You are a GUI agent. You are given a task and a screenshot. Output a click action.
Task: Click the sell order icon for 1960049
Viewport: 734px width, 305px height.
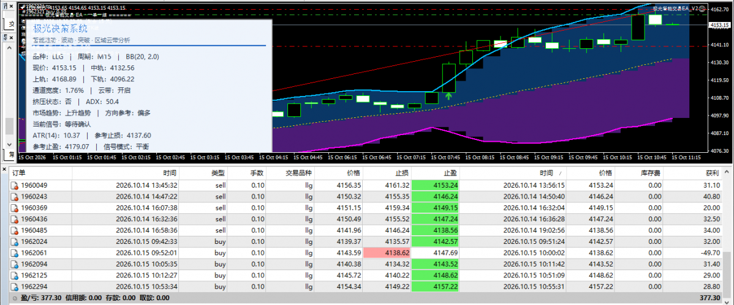pos(15,185)
